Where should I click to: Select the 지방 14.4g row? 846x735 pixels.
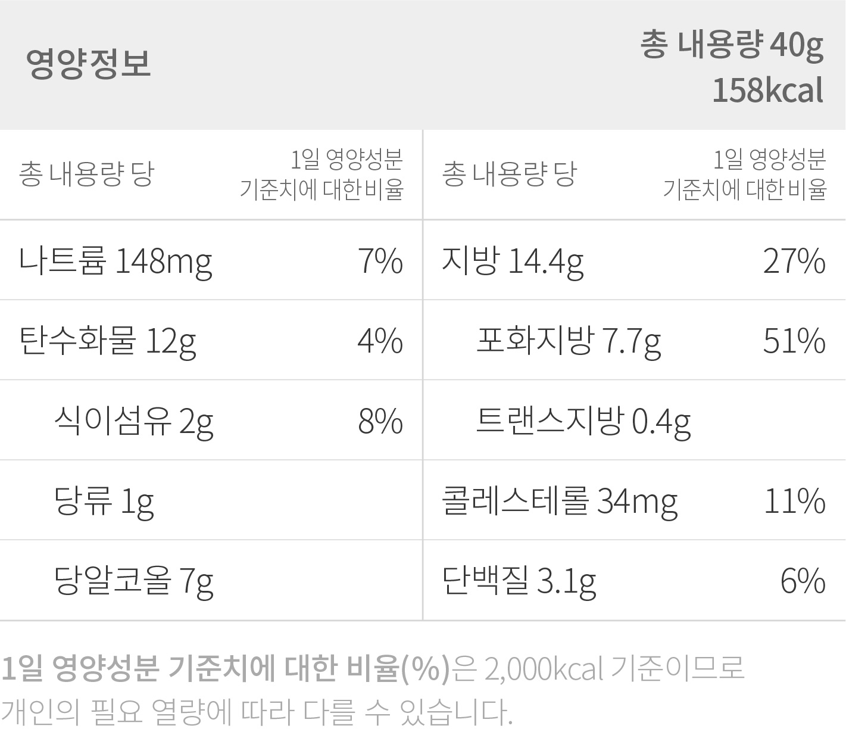[x=635, y=260]
